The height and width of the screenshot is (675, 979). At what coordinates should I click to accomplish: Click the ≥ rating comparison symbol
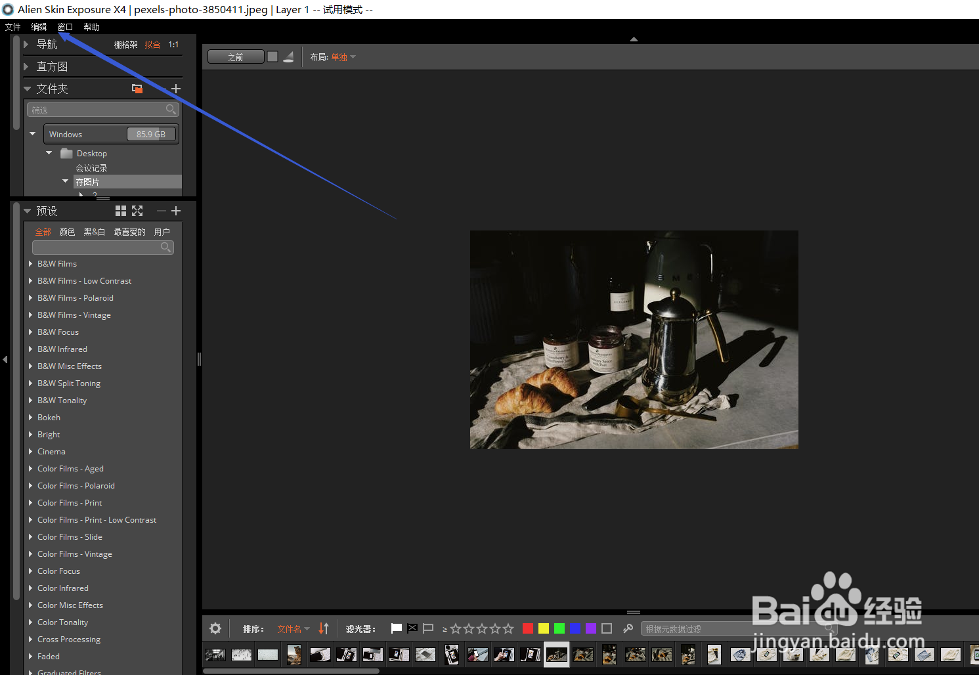click(445, 629)
